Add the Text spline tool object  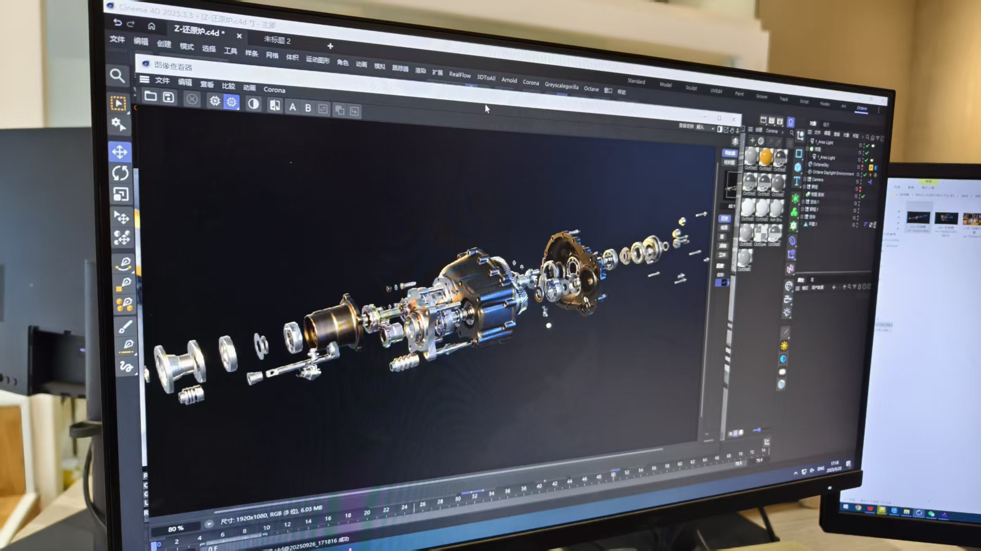coord(797,181)
